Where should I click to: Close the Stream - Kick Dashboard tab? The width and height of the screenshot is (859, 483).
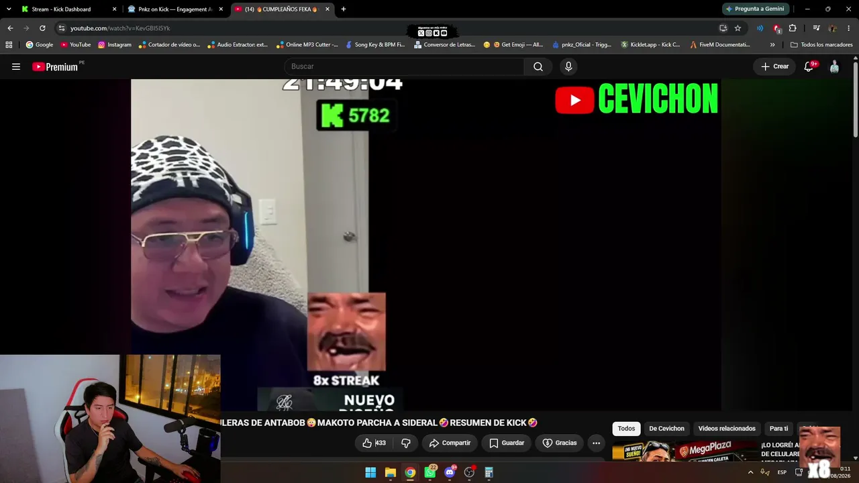point(114,9)
